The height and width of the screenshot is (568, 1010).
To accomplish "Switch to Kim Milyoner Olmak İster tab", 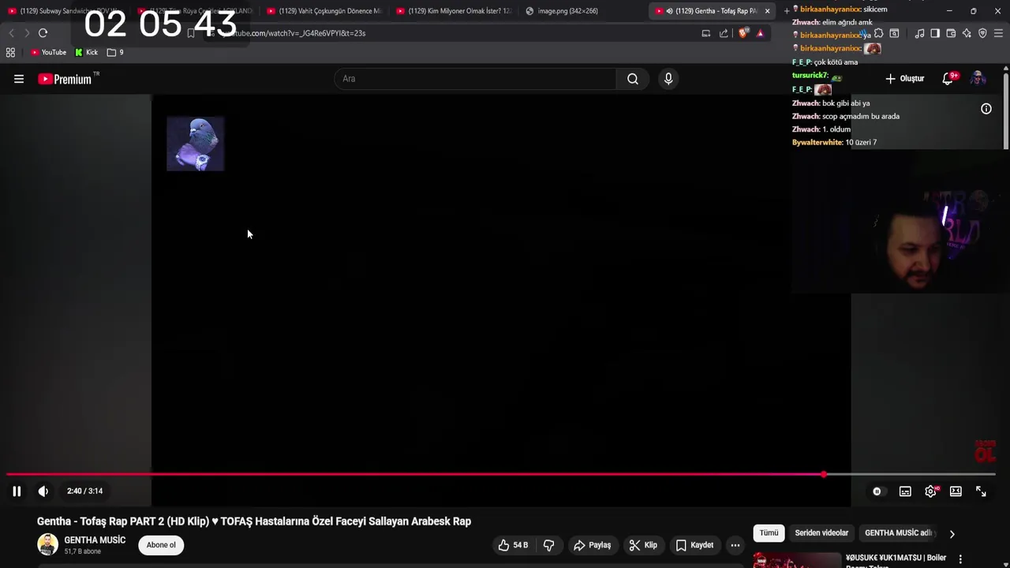I will click(x=454, y=11).
